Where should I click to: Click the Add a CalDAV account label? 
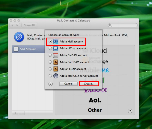click(x=73, y=55)
